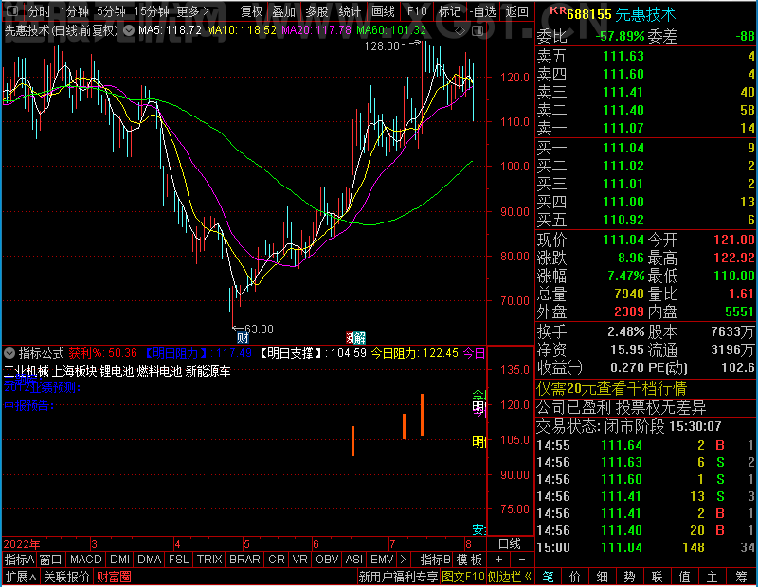Select the 1分钟 period
The image size is (758, 587).
tap(74, 11)
